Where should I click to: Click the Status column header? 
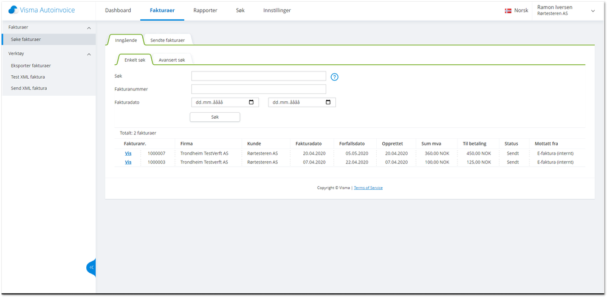pyautogui.click(x=511, y=144)
